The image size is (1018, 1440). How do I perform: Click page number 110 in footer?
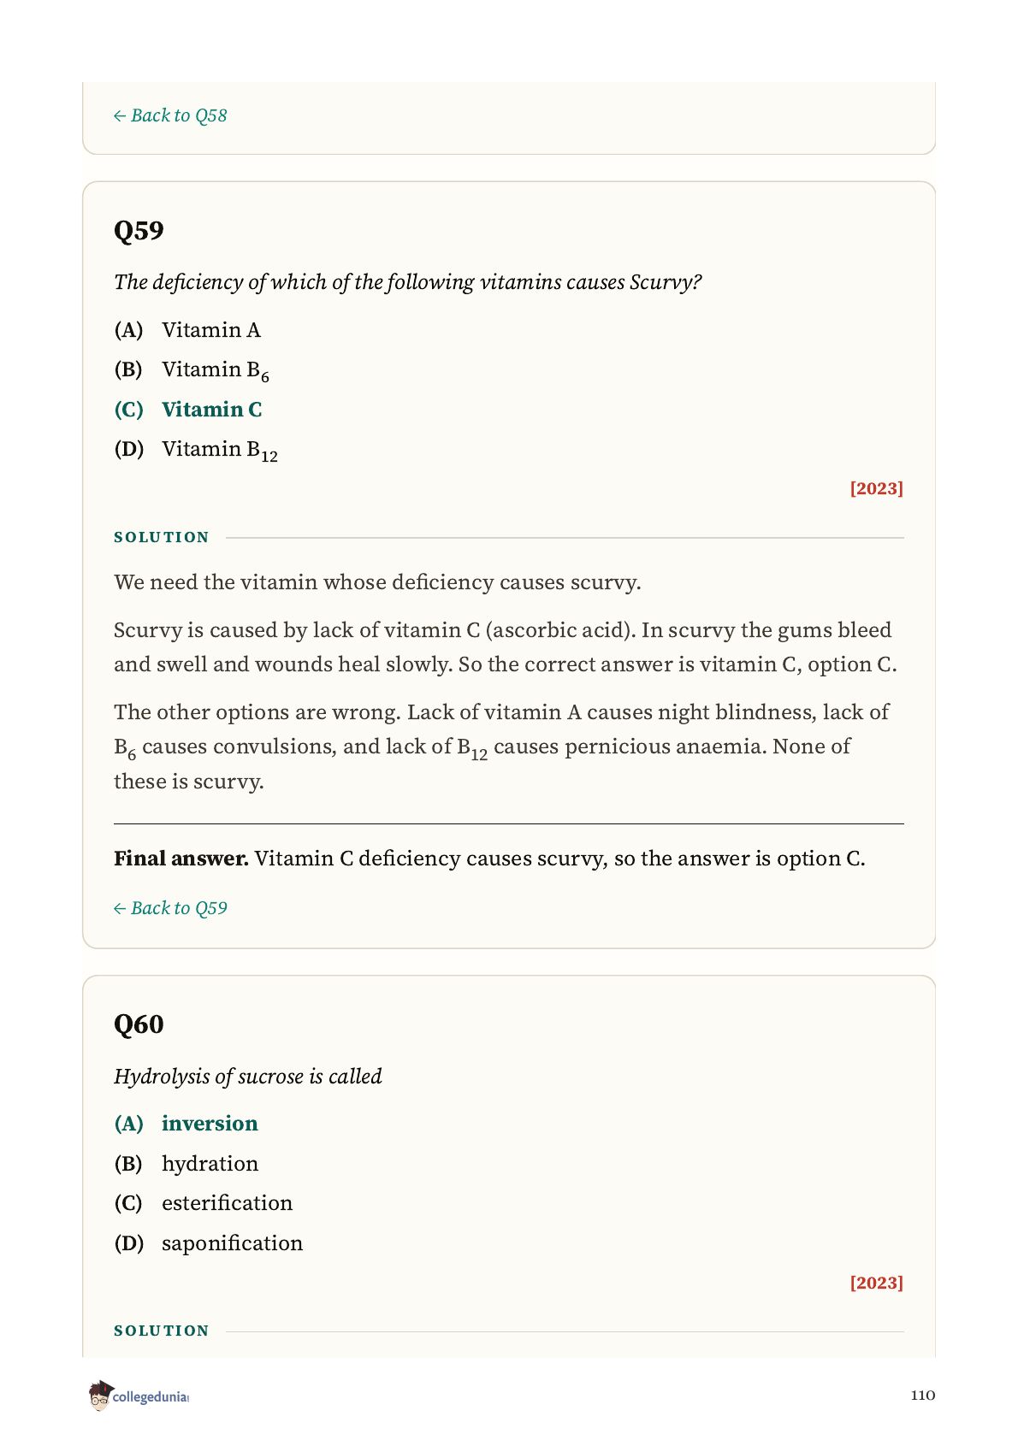coord(923,1396)
